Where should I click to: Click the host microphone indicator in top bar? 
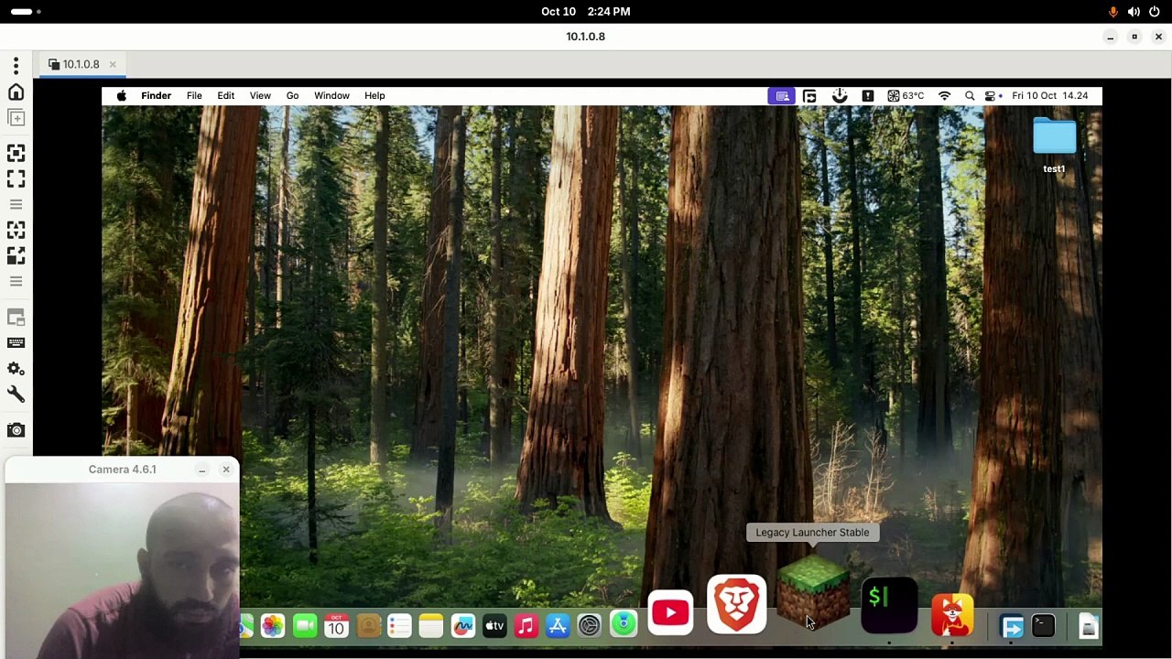[1112, 11]
